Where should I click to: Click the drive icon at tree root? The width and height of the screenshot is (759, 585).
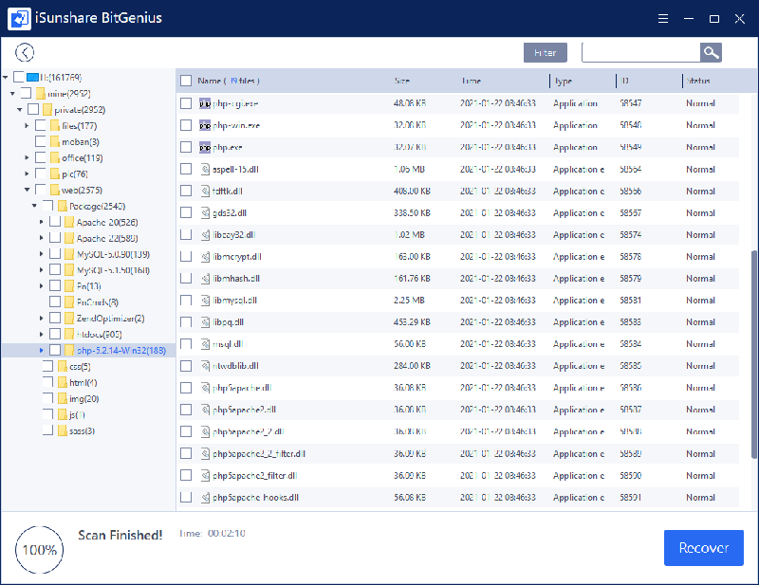point(34,77)
